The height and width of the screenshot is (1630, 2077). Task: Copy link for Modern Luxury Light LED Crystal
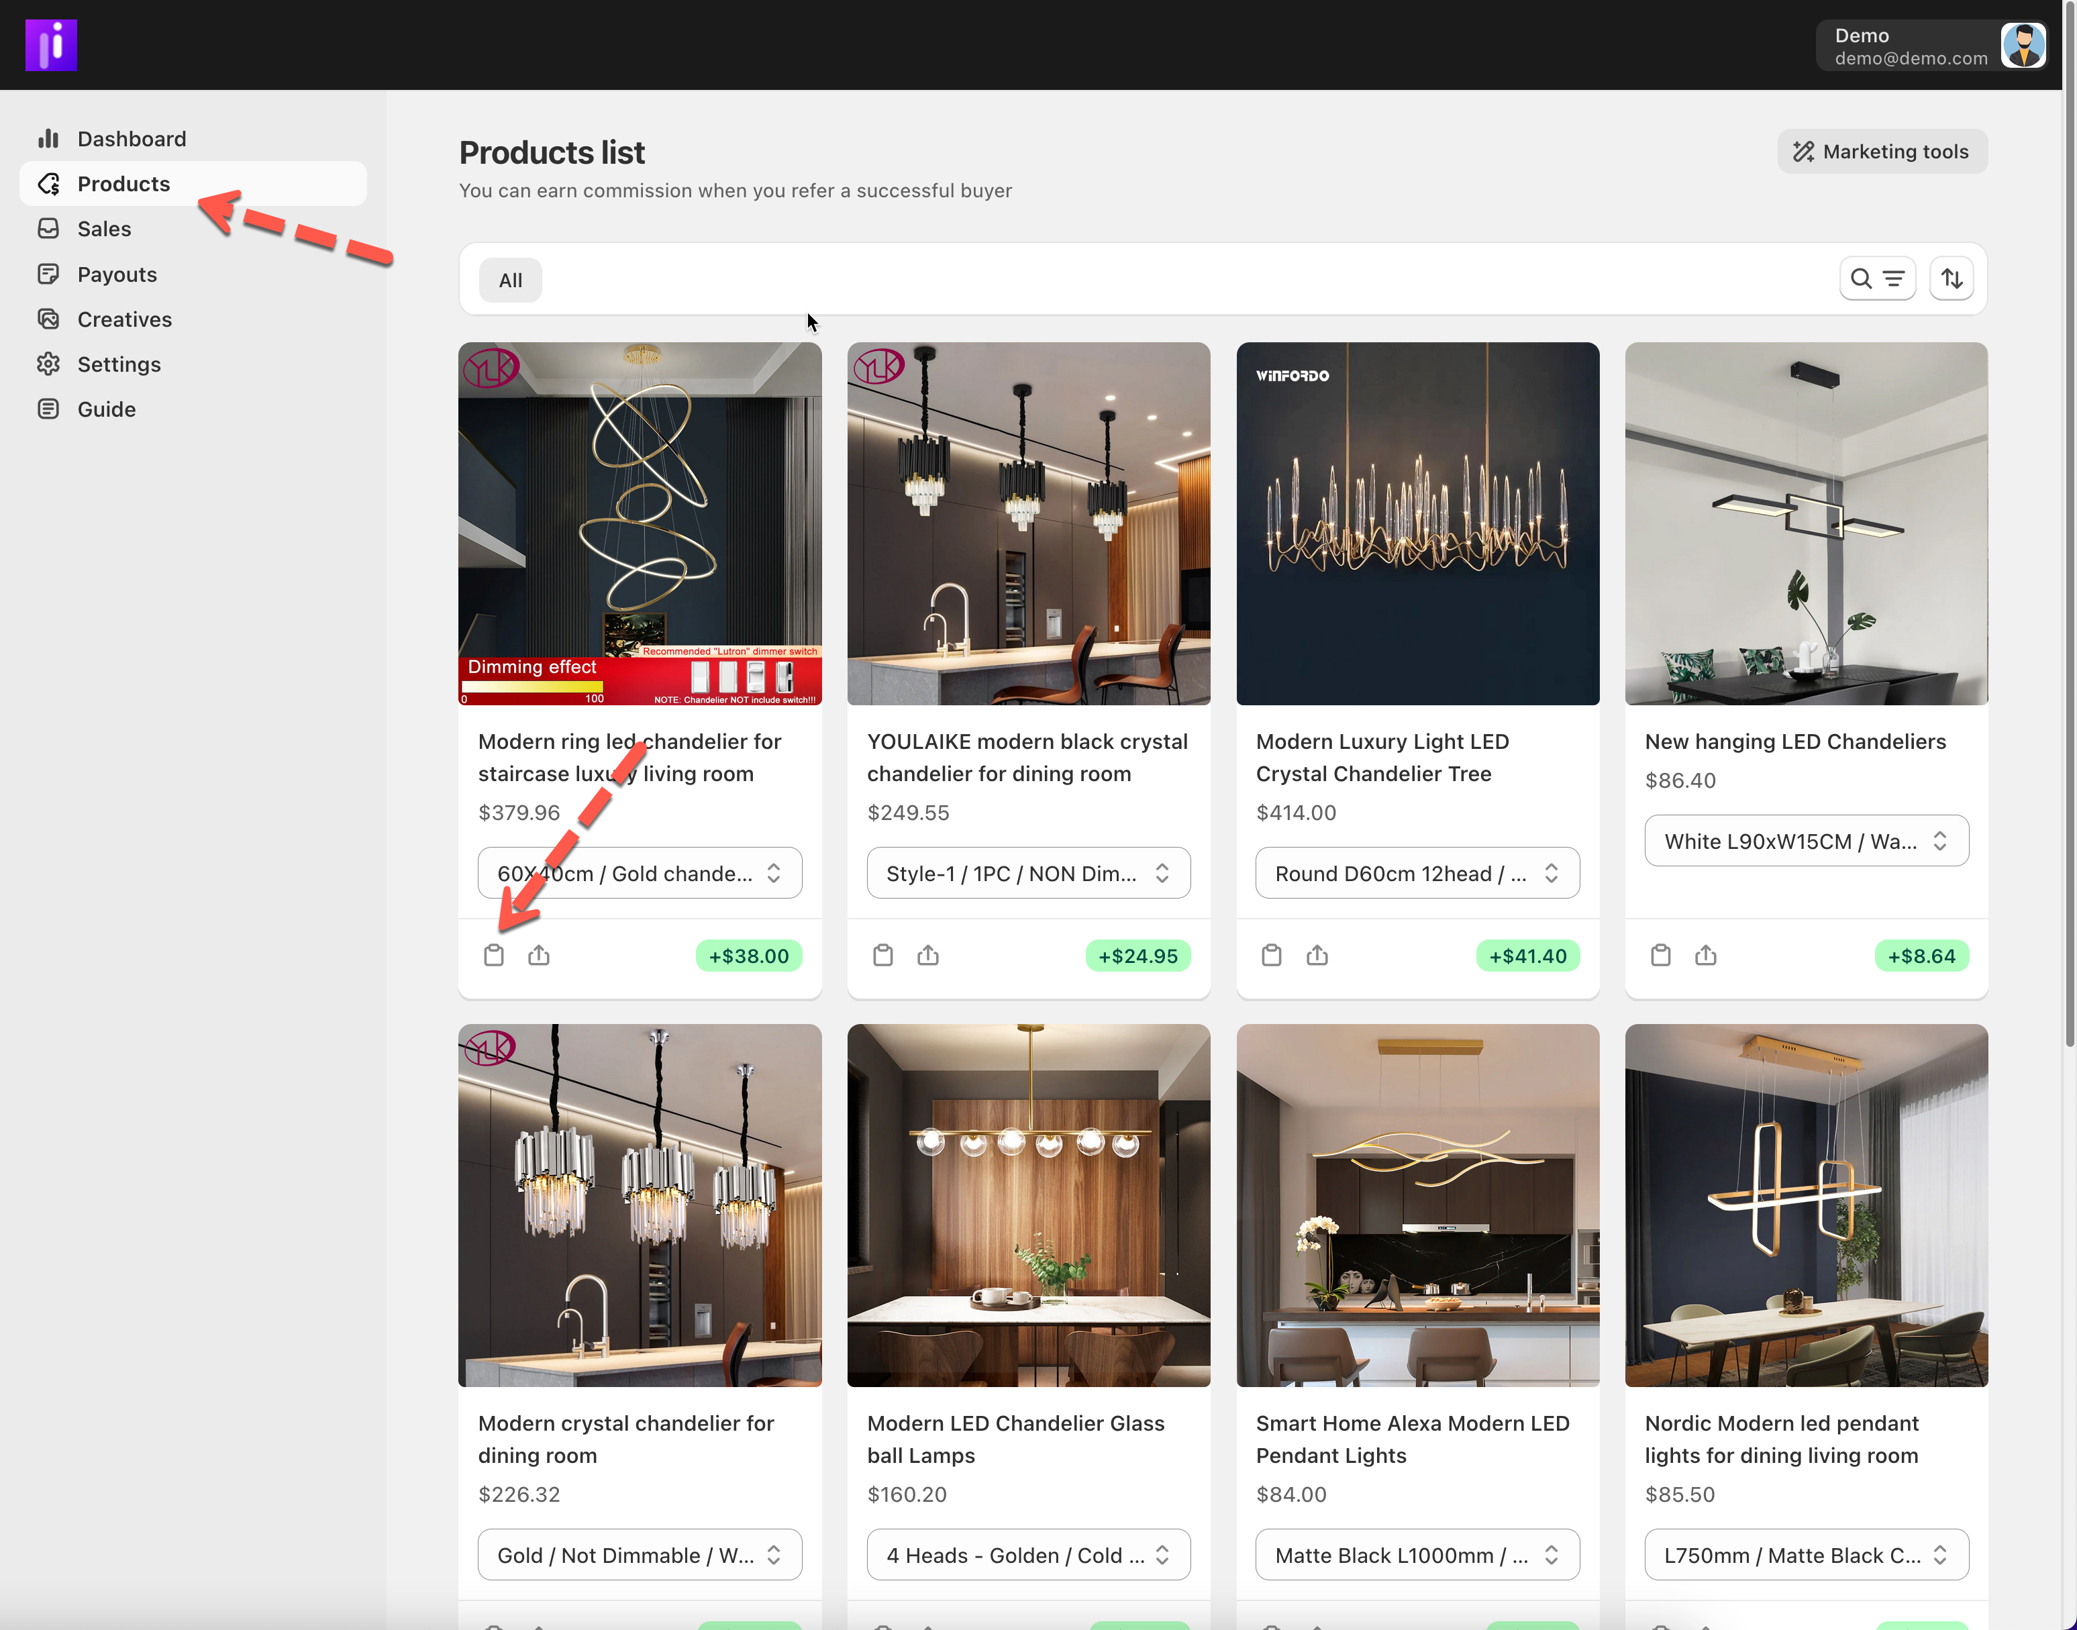point(1272,956)
